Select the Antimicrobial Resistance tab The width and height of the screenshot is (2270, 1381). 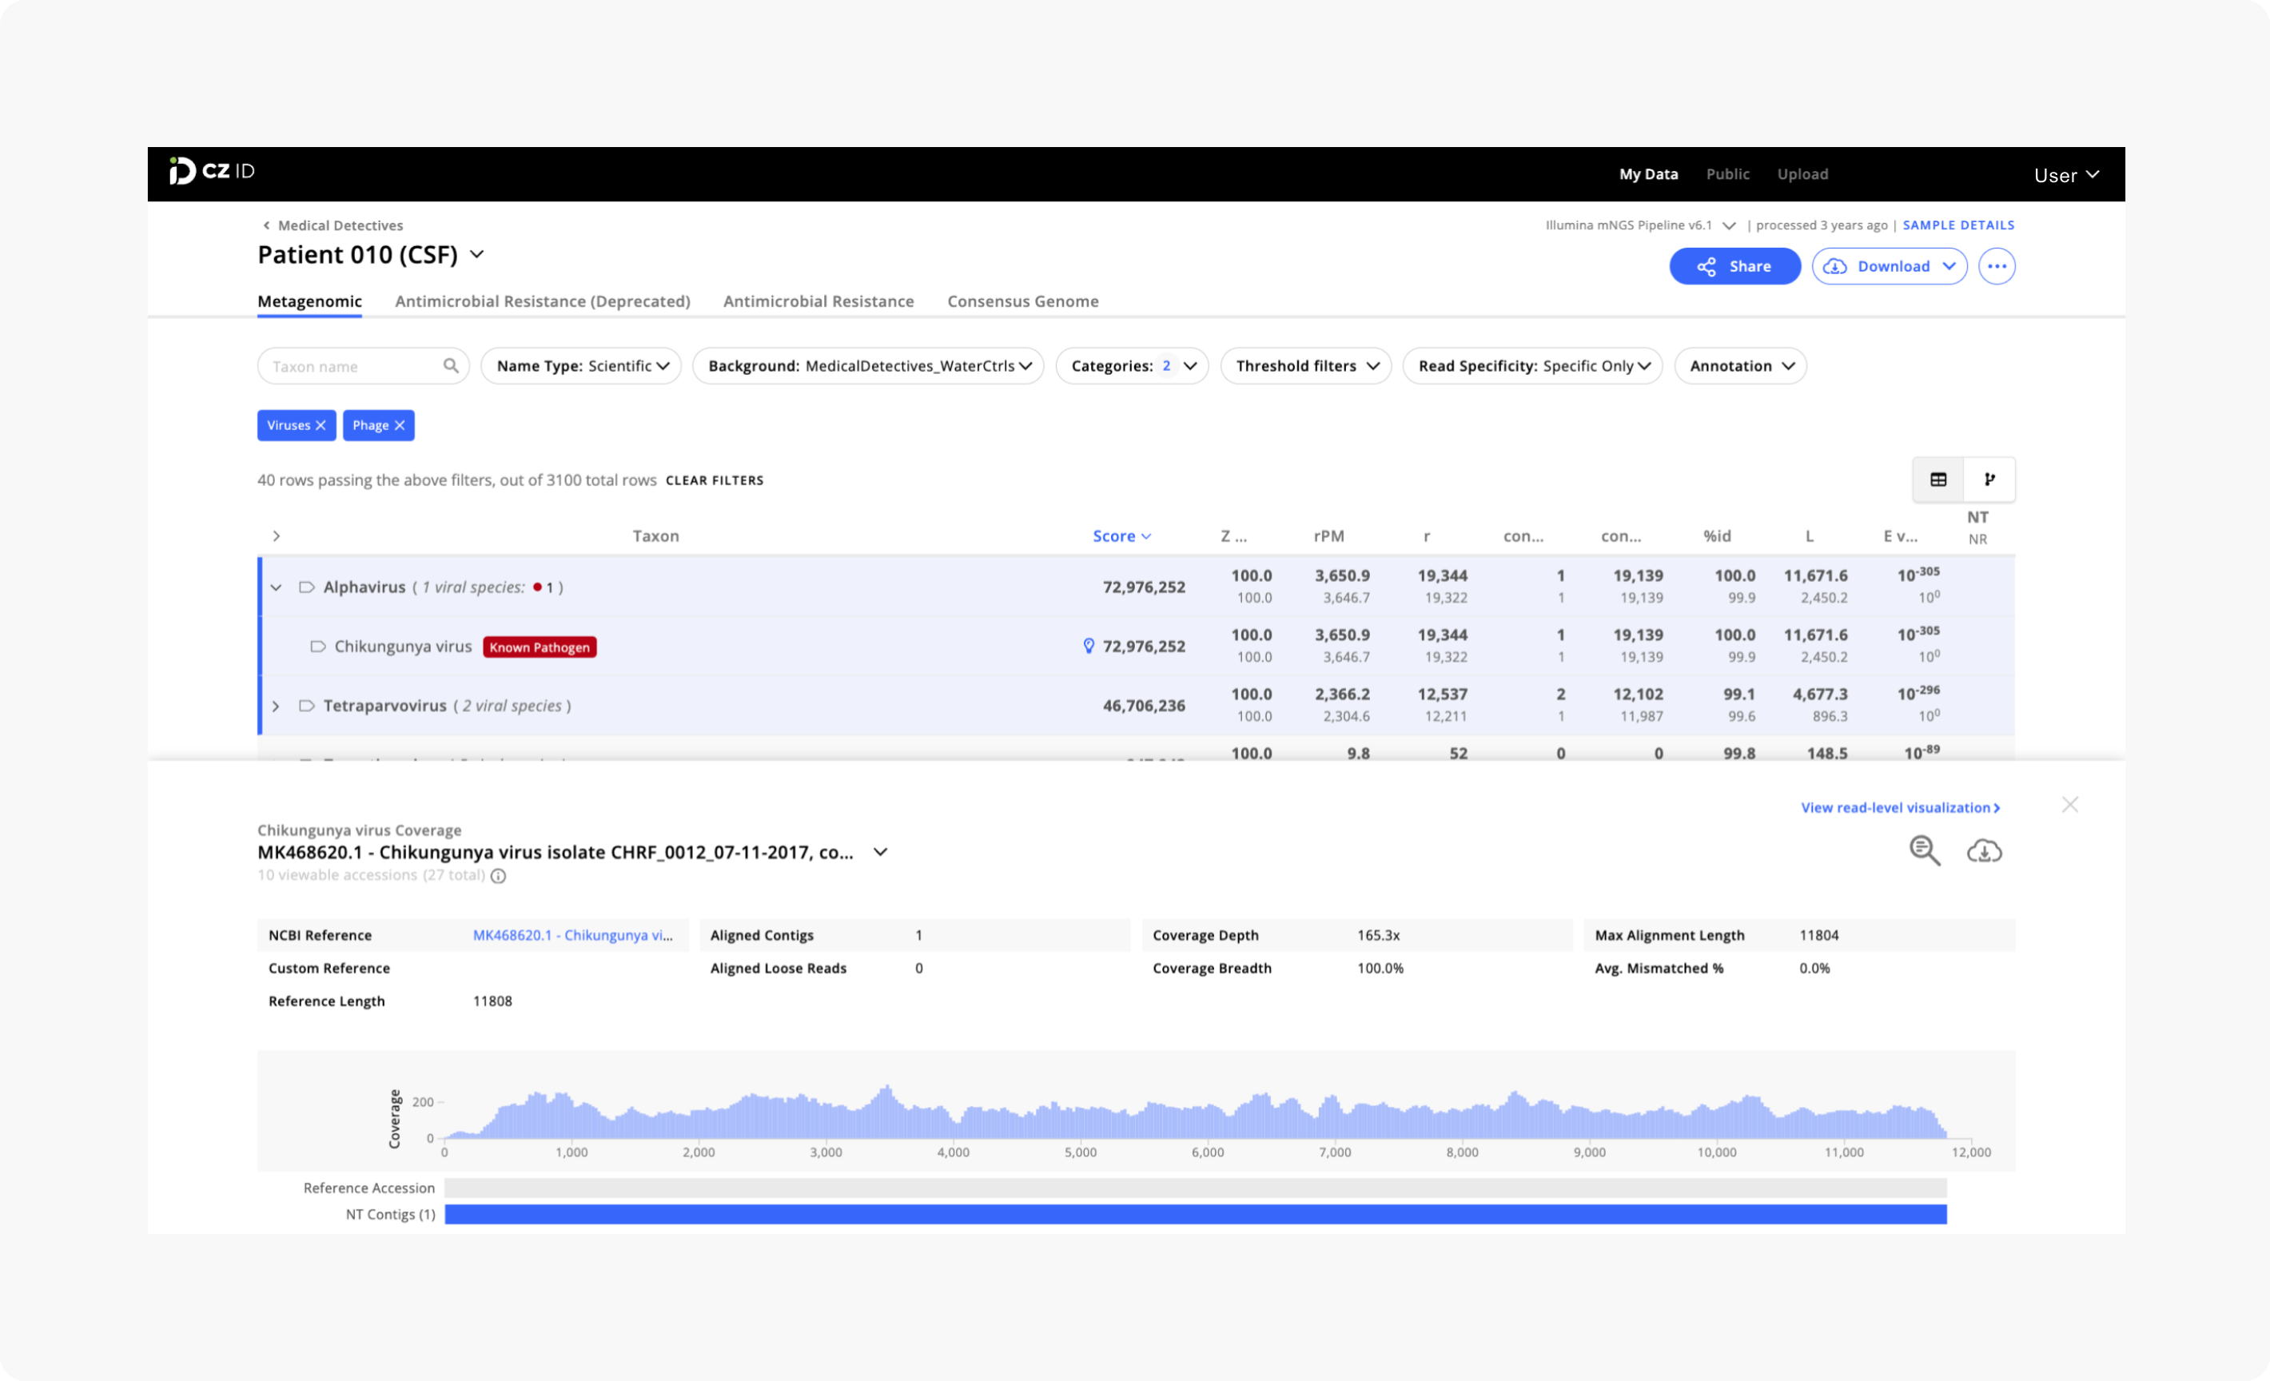point(818,301)
